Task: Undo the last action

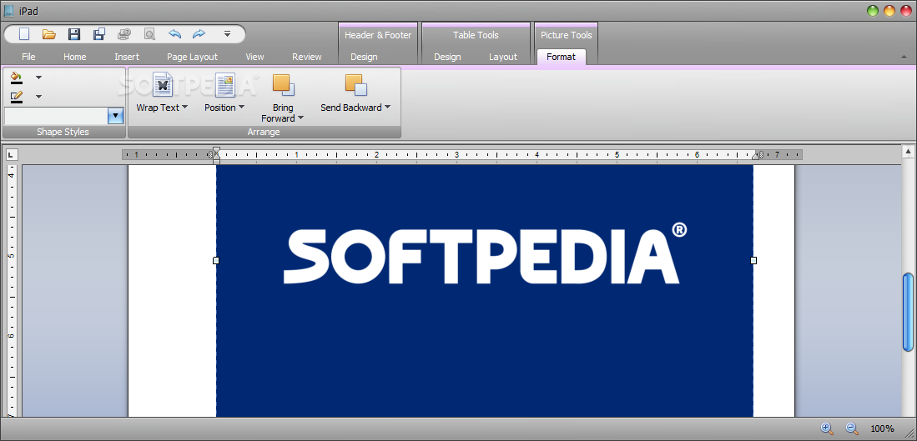Action: pyautogui.click(x=175, y=34)
